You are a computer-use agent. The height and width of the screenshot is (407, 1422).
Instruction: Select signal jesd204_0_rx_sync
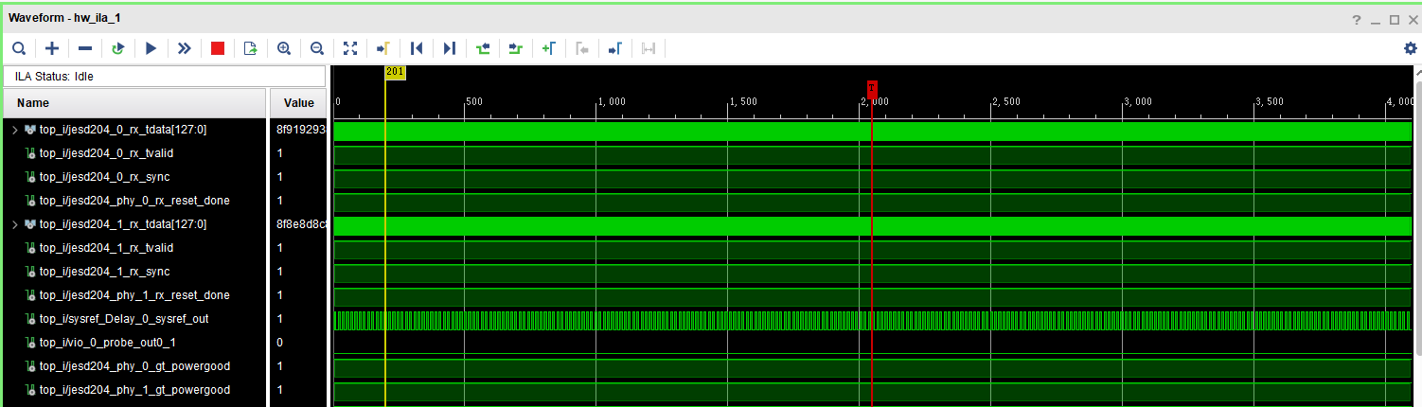pyautogui.click(x=105, y=177)
